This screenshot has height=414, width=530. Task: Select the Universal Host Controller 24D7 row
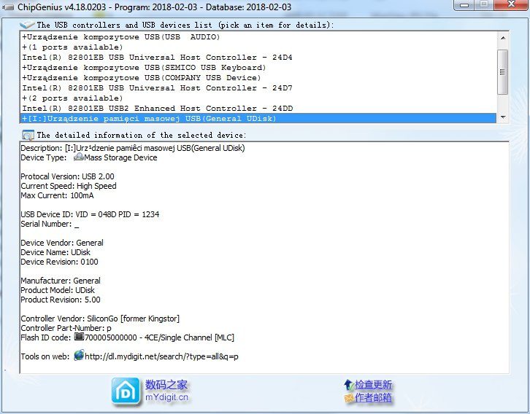pos(258,87)
